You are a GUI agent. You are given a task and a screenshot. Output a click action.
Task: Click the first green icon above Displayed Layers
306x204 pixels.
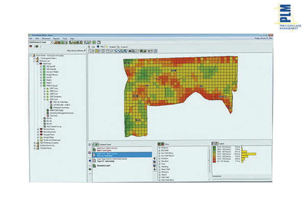93,144
